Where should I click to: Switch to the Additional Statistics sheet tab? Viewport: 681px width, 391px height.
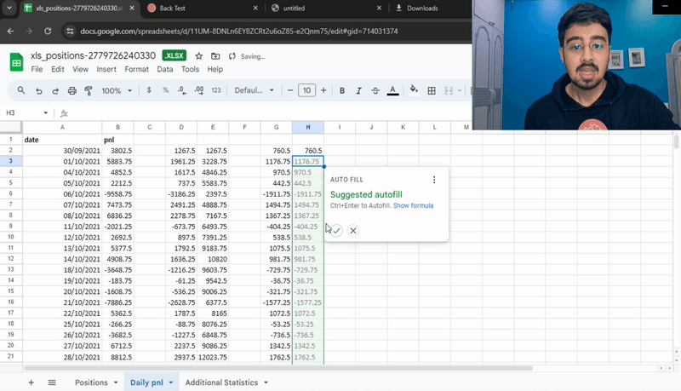[221, 382]
